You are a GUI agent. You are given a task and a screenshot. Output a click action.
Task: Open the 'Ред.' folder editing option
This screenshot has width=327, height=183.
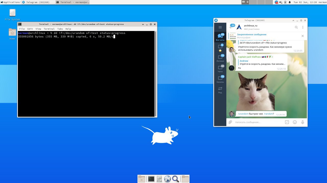coord(220,90)
